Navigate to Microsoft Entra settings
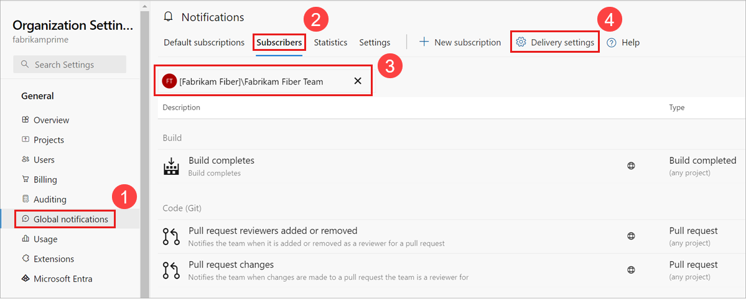 (x=63, y=279)
